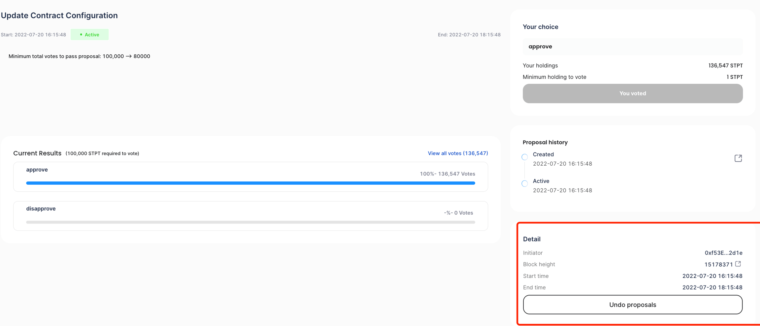Select the disapprove result card

coord(251,216)
